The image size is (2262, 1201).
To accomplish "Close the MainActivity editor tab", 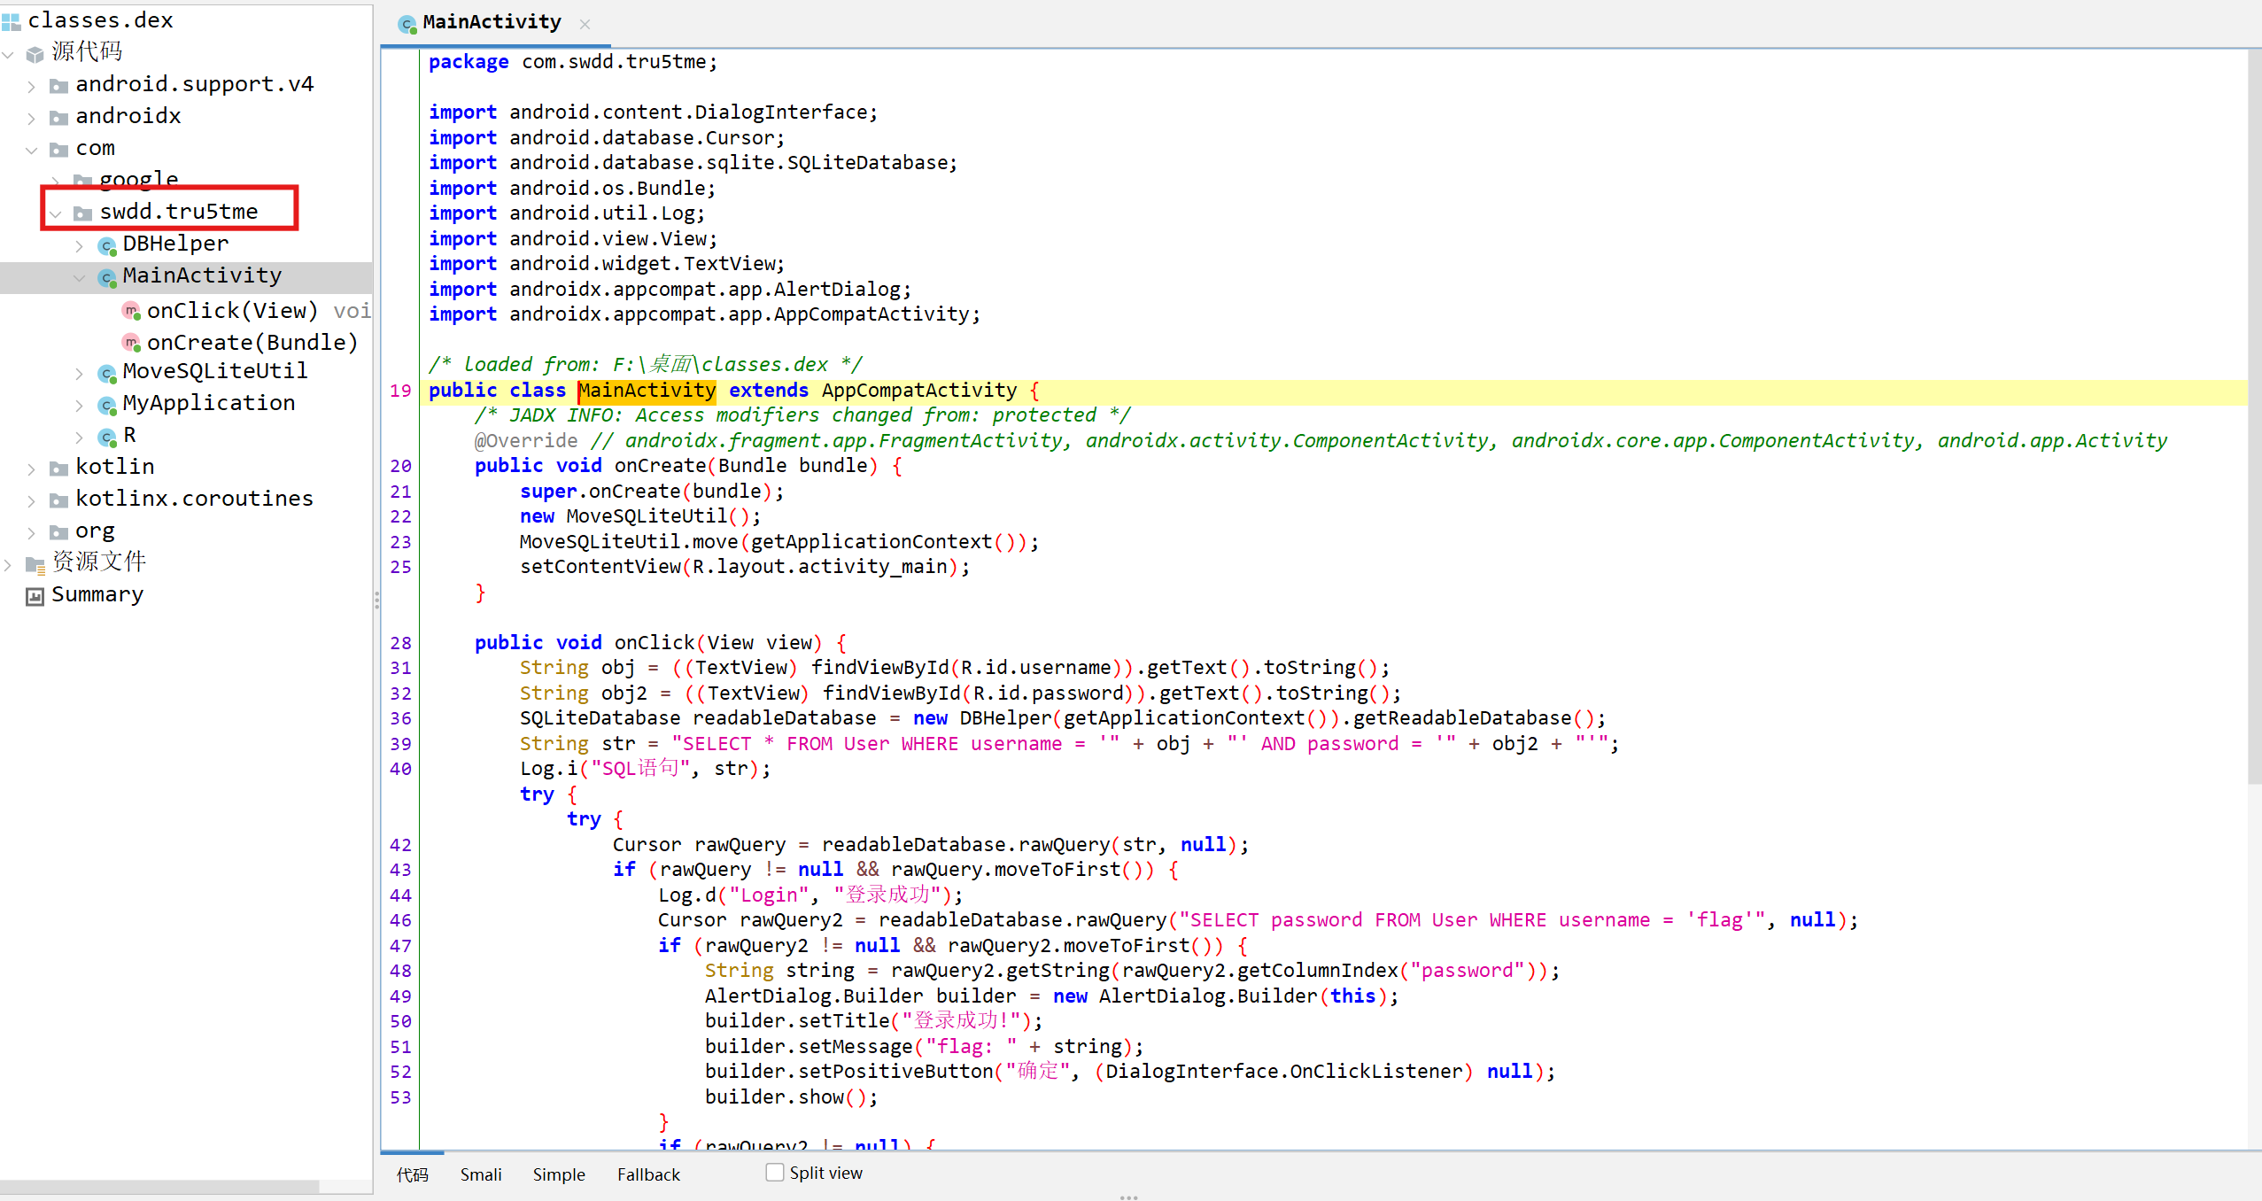I will [585, 25].
